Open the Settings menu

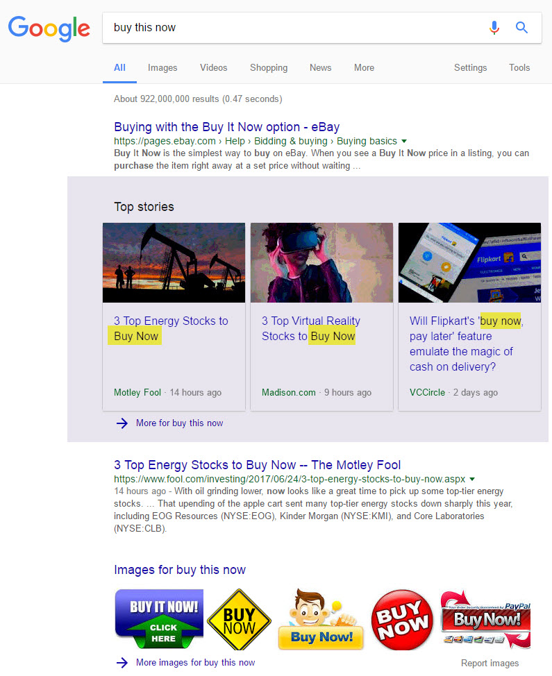[x=470, y=68]
